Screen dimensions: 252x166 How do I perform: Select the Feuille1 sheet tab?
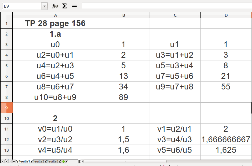(x=24, y=161)
